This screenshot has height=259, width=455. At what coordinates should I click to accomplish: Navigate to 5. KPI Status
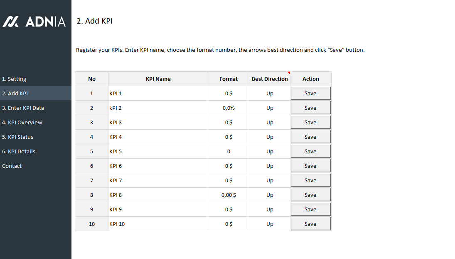click(17, 137)
